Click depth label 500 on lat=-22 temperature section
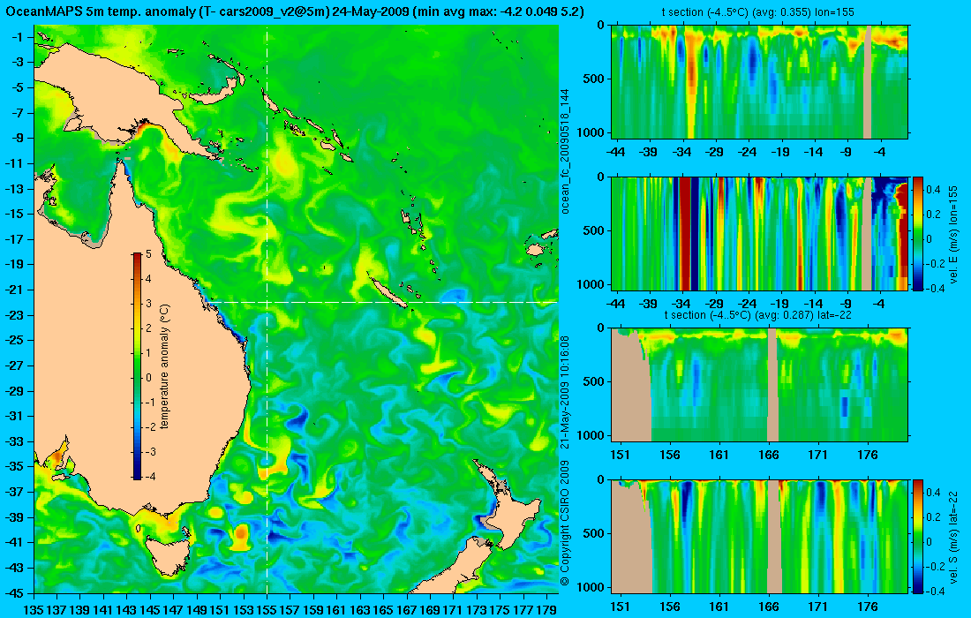The image size is (971, 618). 595,381
